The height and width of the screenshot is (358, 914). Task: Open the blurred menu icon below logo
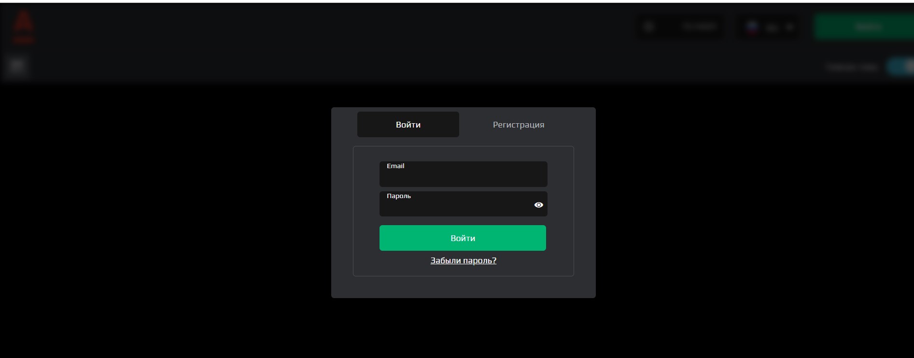click(17, 66)
